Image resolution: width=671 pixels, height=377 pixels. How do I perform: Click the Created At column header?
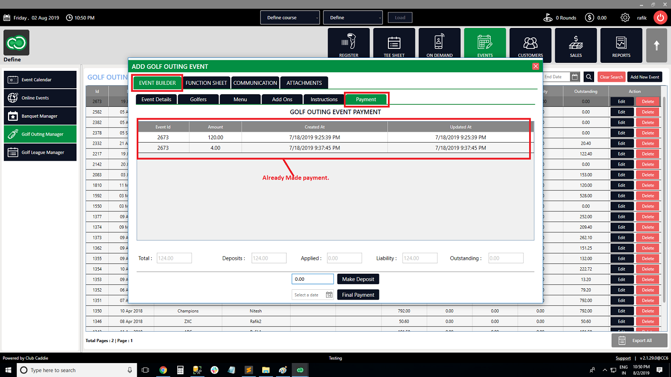315,127
